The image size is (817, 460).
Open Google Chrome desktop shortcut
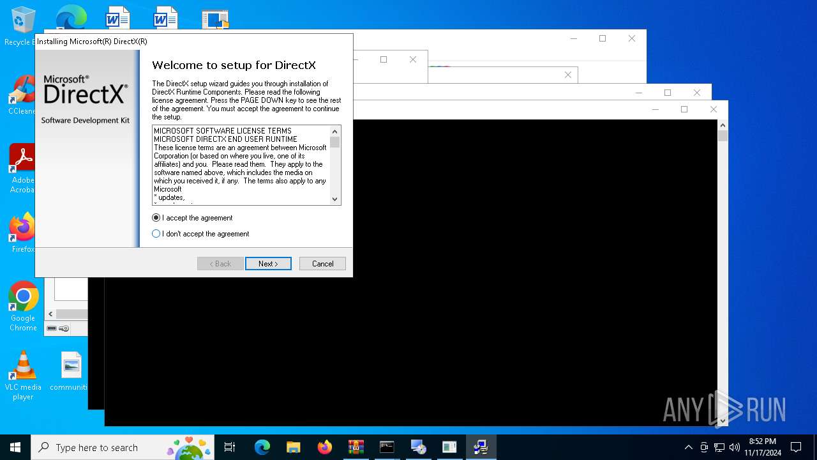(x=23, y=307)
